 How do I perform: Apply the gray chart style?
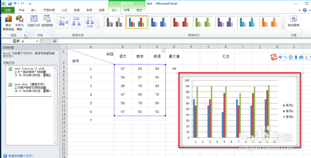click(114, 22)
